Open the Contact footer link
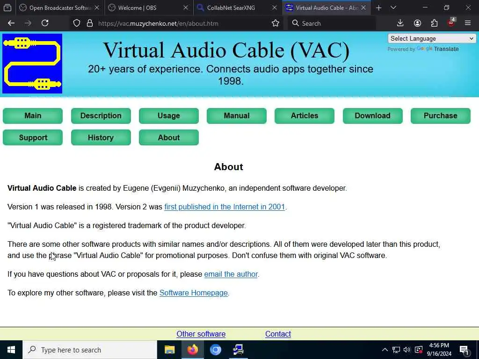 pos(278,334)
